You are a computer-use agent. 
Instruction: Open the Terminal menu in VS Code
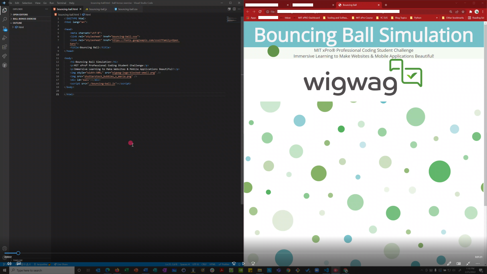click(61, 3)
